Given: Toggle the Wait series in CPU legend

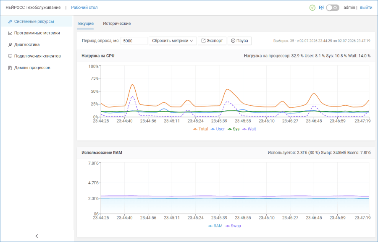Looking at the screenshot, I should pyautogui.click(x=249, y=129).
